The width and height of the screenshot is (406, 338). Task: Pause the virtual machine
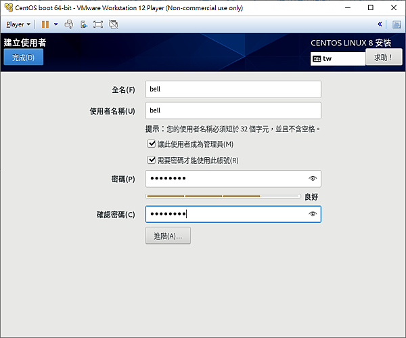coord(45,24)
